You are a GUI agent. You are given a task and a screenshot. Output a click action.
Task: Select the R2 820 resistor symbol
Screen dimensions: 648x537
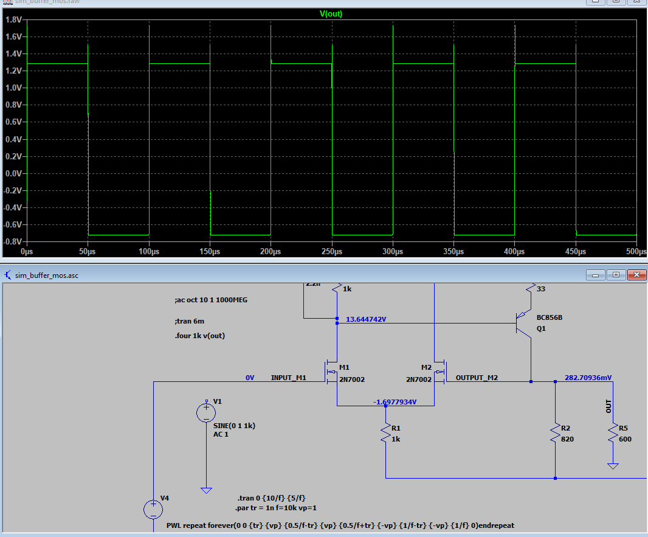point(555,433)
